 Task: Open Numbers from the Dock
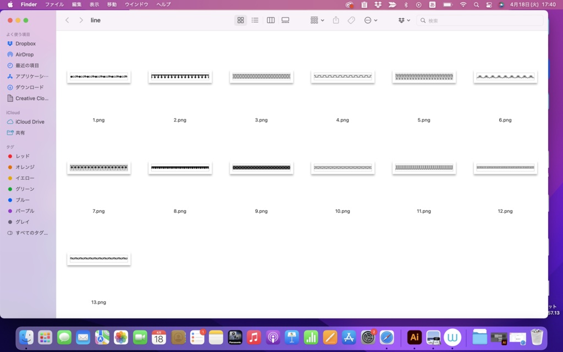click(311, 337)
